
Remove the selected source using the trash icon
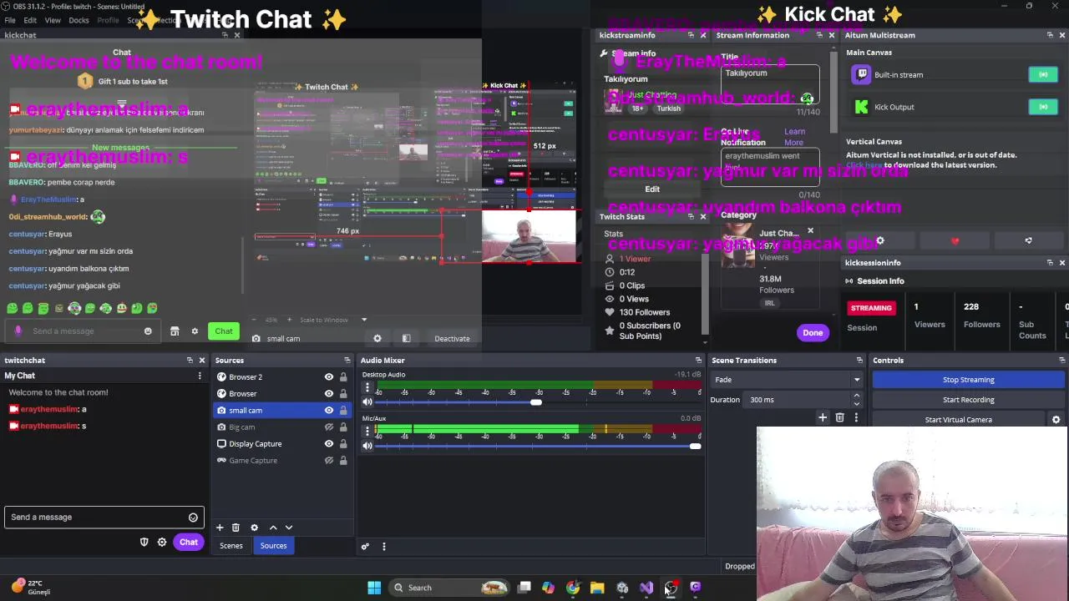click(236, 528)
